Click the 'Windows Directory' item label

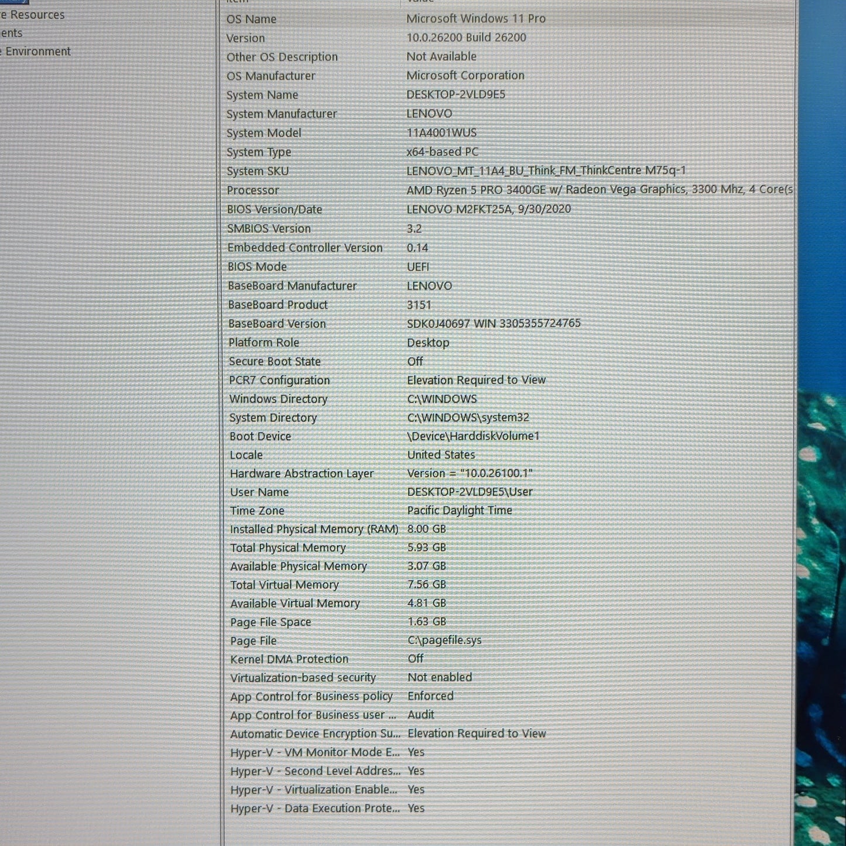[279, 399]
